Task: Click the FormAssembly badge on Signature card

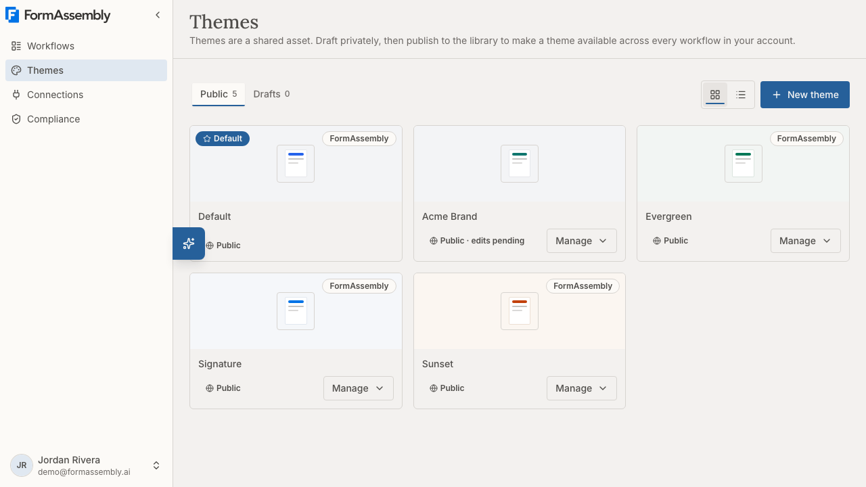Action: click(x=359, y=286)
